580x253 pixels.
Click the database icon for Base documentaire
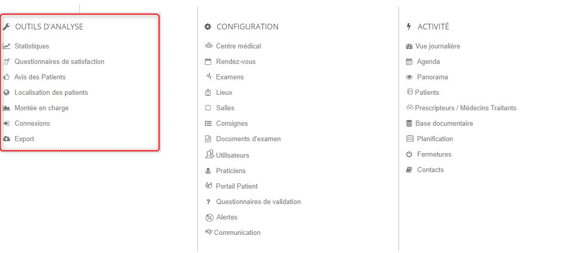[409, 124]
